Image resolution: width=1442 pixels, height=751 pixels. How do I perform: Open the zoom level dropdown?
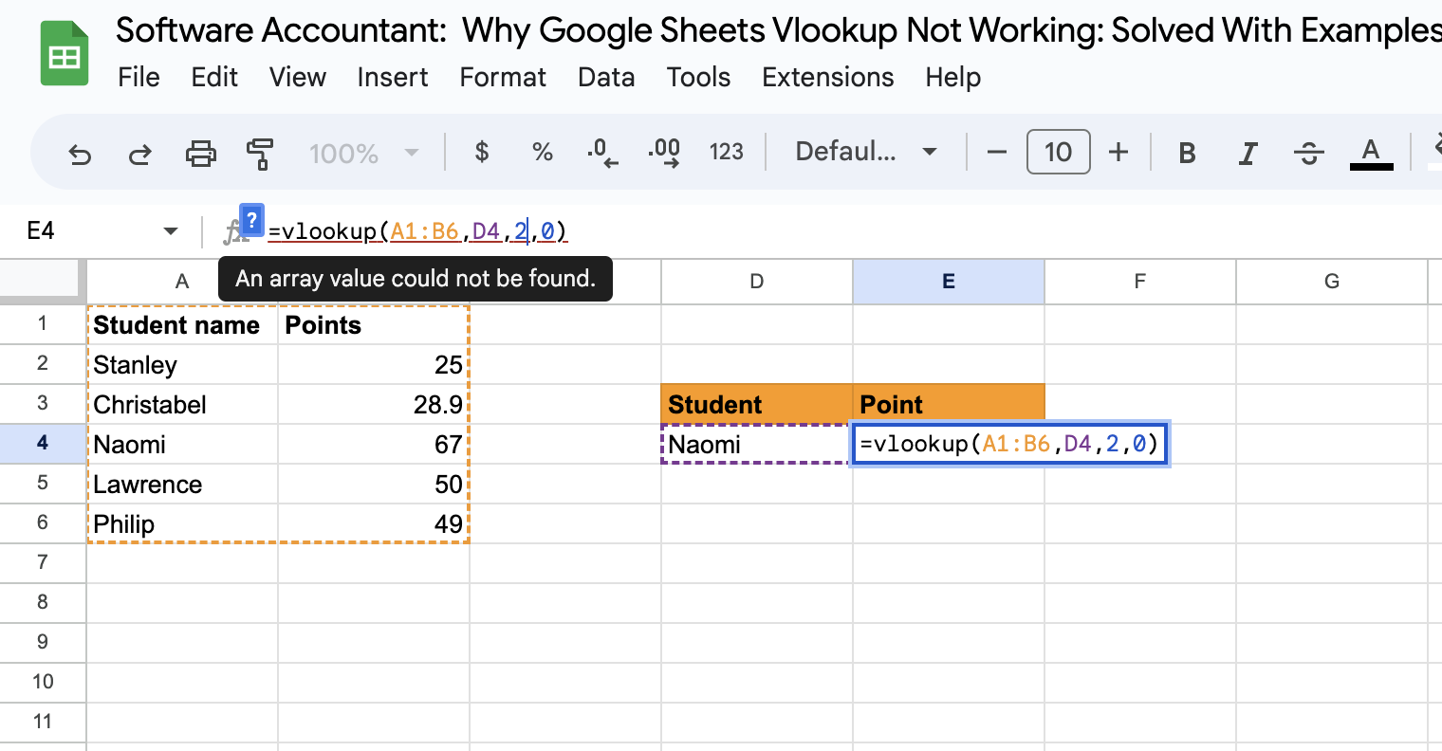364,153
